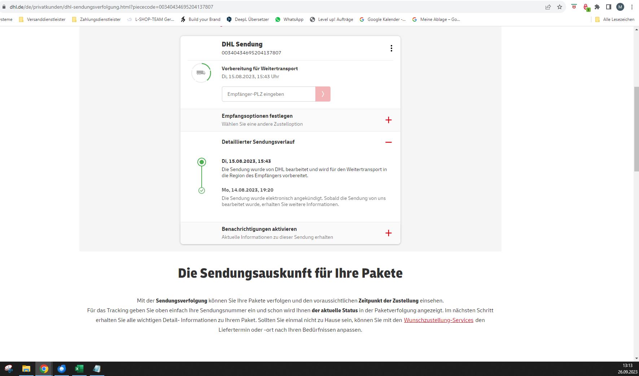Screen dimensions: 639x376
Task: Open the Notepad app in the taskbar
Action: [x=97, y=368]
